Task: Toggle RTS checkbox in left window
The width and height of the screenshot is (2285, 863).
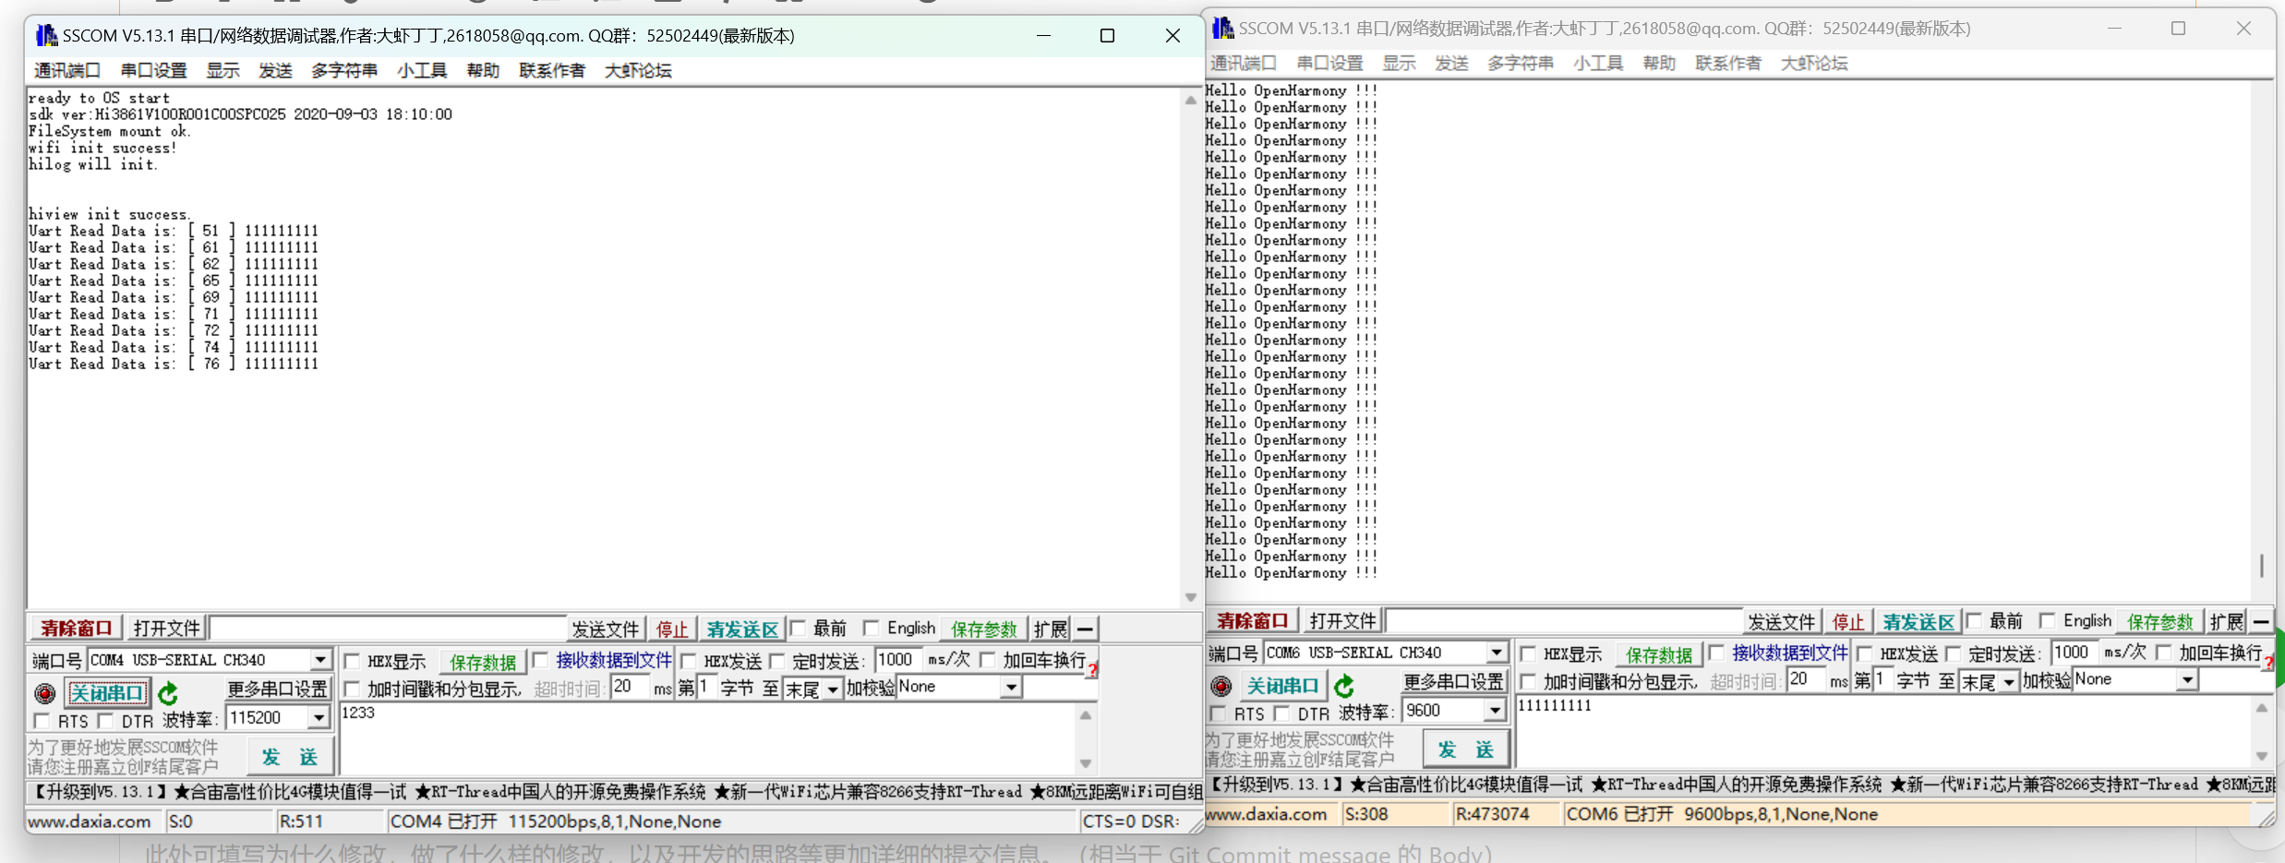Action: (x=42, y=720)
